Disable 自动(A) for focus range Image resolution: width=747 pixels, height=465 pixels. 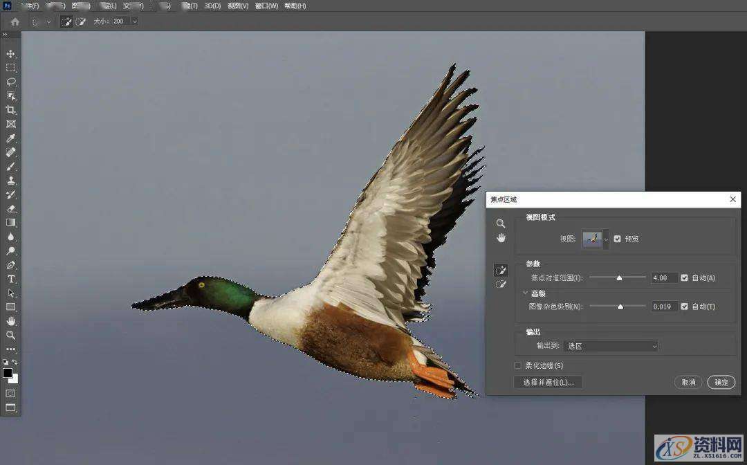685,278
